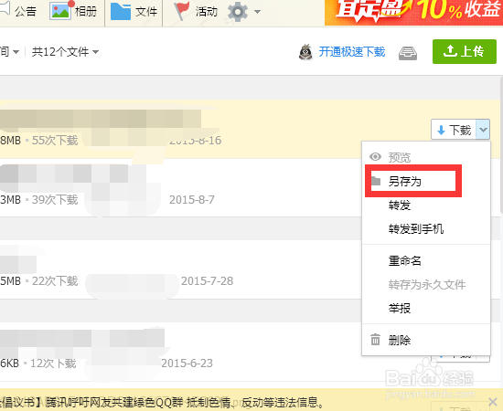This screenshot has width=503, height=411.
Task: Choose 删除 from the menu
Action: [426, 340]
